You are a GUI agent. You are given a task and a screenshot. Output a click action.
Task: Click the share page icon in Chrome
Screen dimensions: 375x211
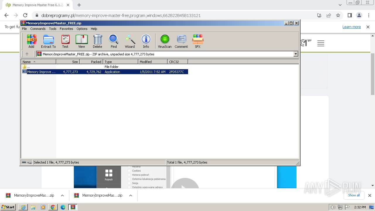[329, 15]
